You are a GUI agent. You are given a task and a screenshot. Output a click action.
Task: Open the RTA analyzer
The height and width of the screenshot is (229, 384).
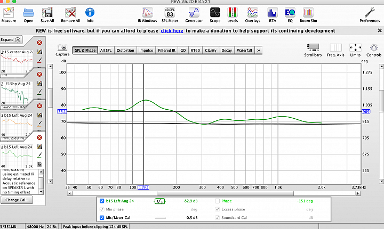click(273, 15)
